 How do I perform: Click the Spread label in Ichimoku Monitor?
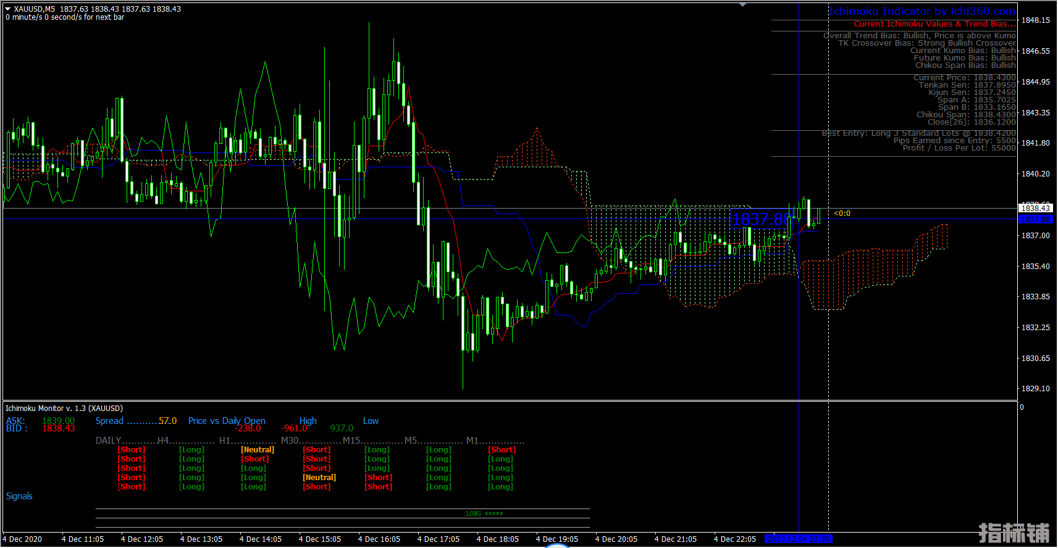click(109, 421)
